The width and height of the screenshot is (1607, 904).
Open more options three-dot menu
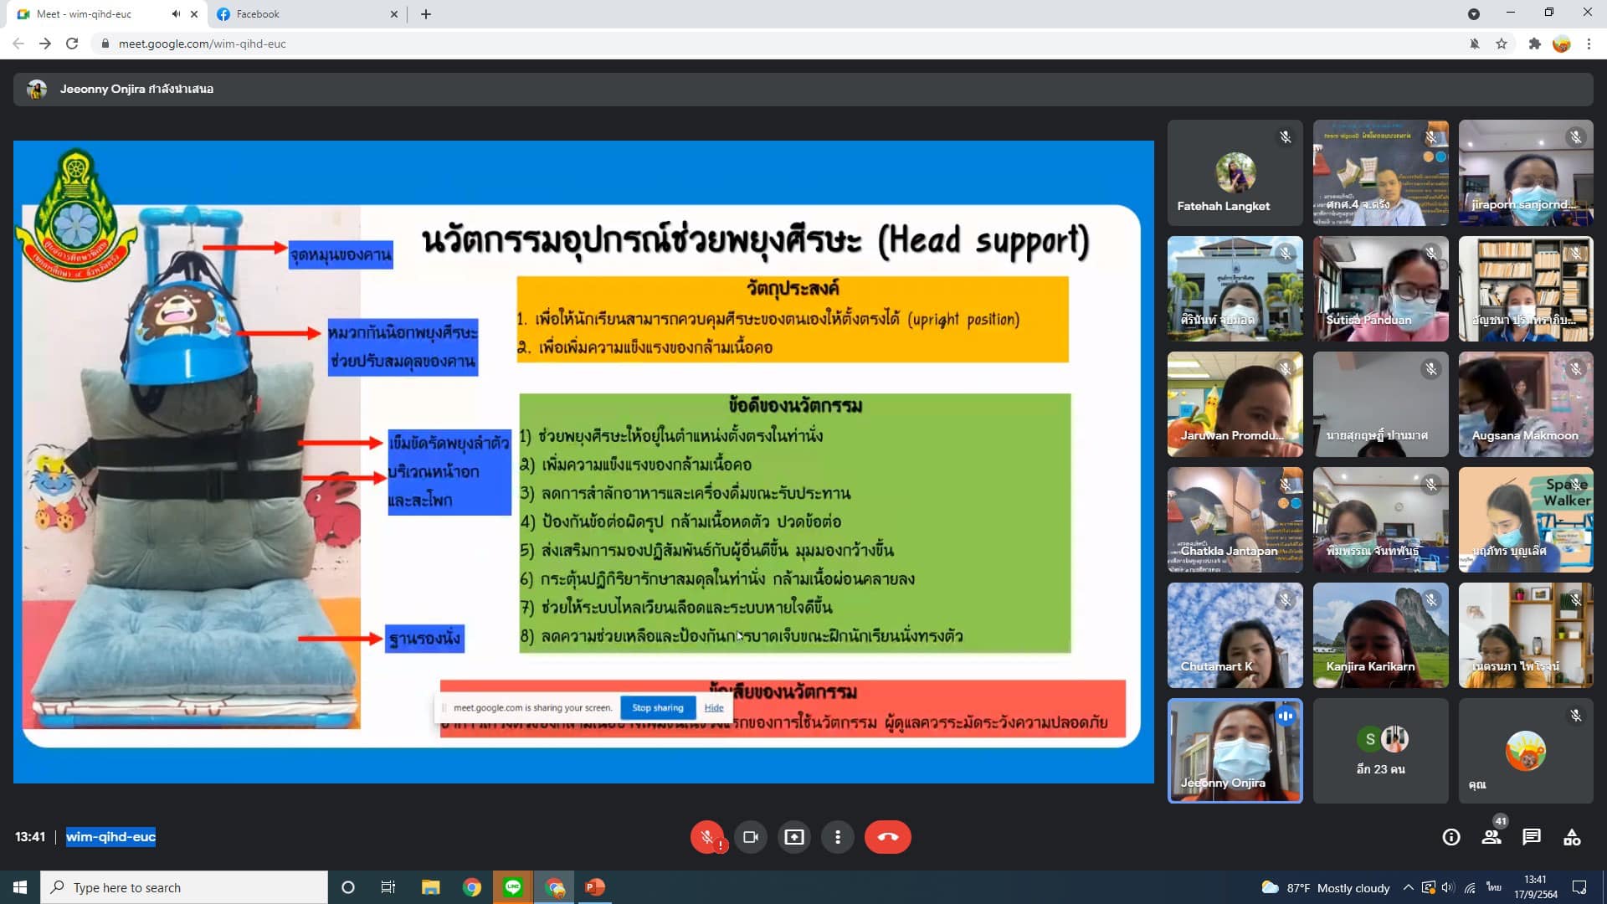pos(838,837)
